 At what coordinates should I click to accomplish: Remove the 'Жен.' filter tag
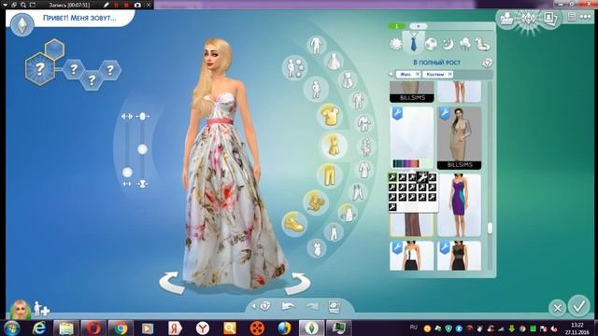click(x=418, y=74)
